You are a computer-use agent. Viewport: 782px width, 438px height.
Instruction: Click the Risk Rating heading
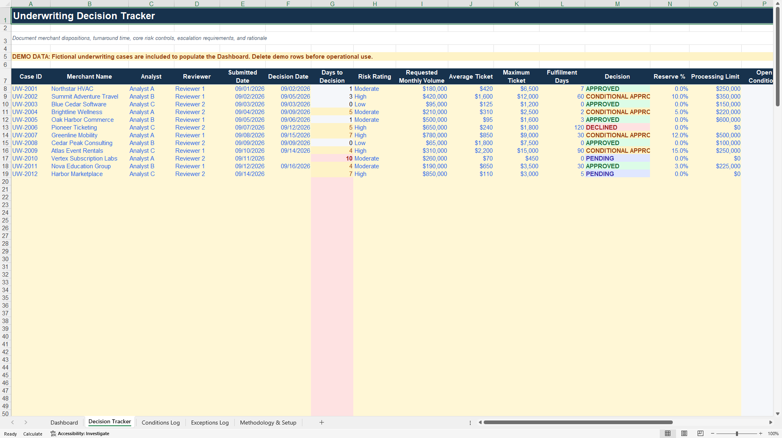click(374, 77)
